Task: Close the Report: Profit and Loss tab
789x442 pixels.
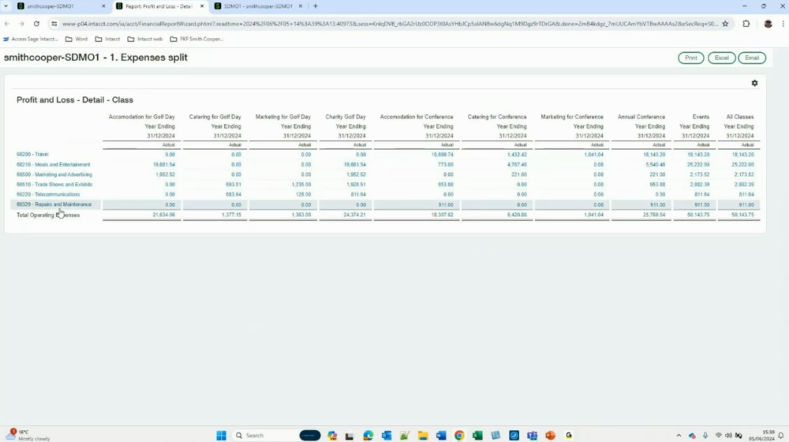Action: tap(202, 6)
